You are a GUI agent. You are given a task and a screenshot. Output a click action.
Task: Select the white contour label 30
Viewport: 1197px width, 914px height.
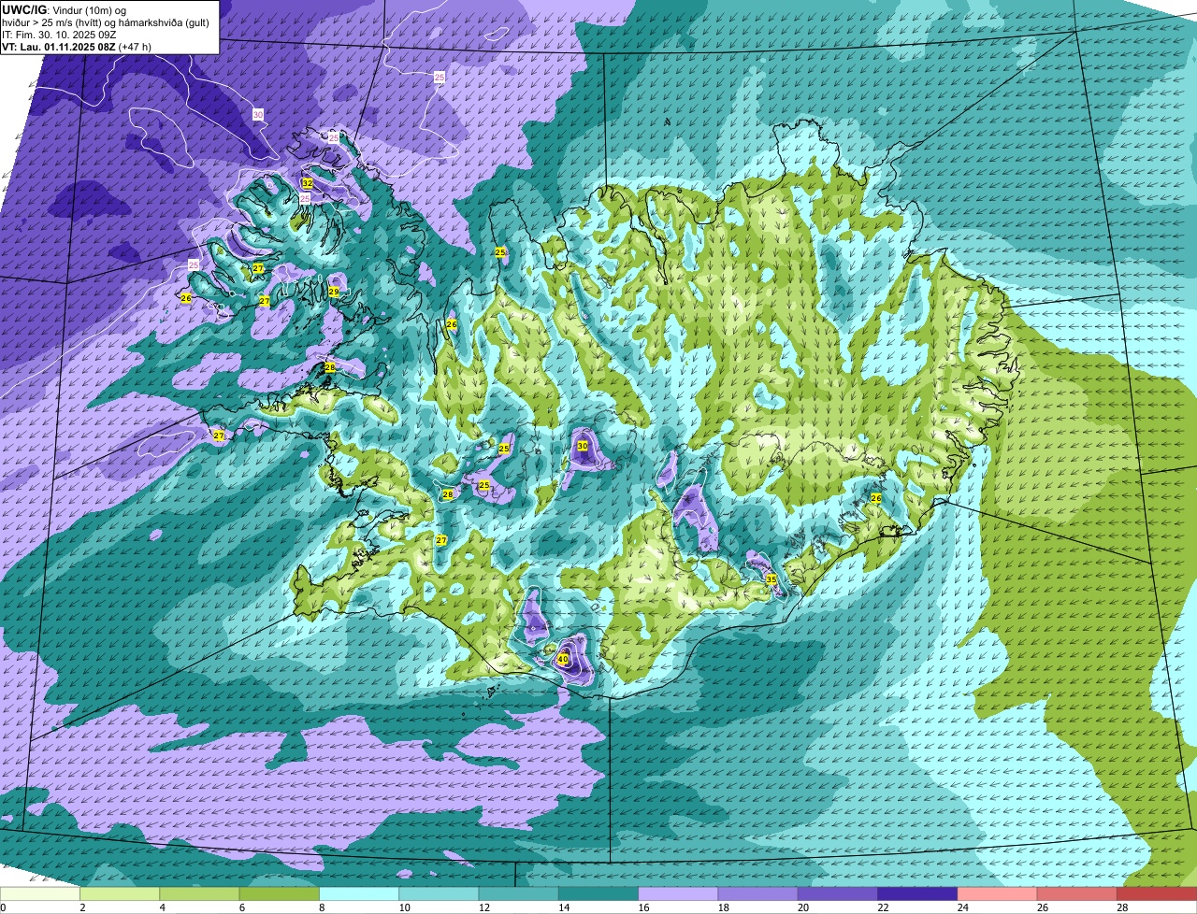(258, 114)
